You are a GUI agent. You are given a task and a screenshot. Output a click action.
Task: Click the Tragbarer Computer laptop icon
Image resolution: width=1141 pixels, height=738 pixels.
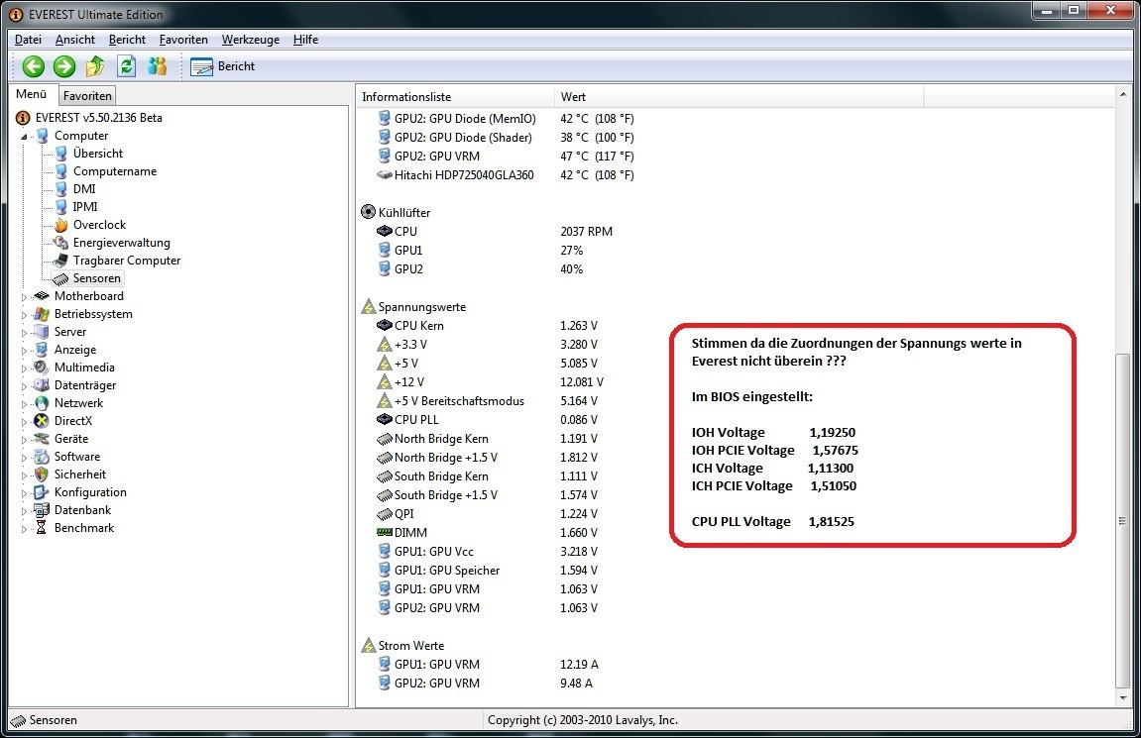(61, 261)
